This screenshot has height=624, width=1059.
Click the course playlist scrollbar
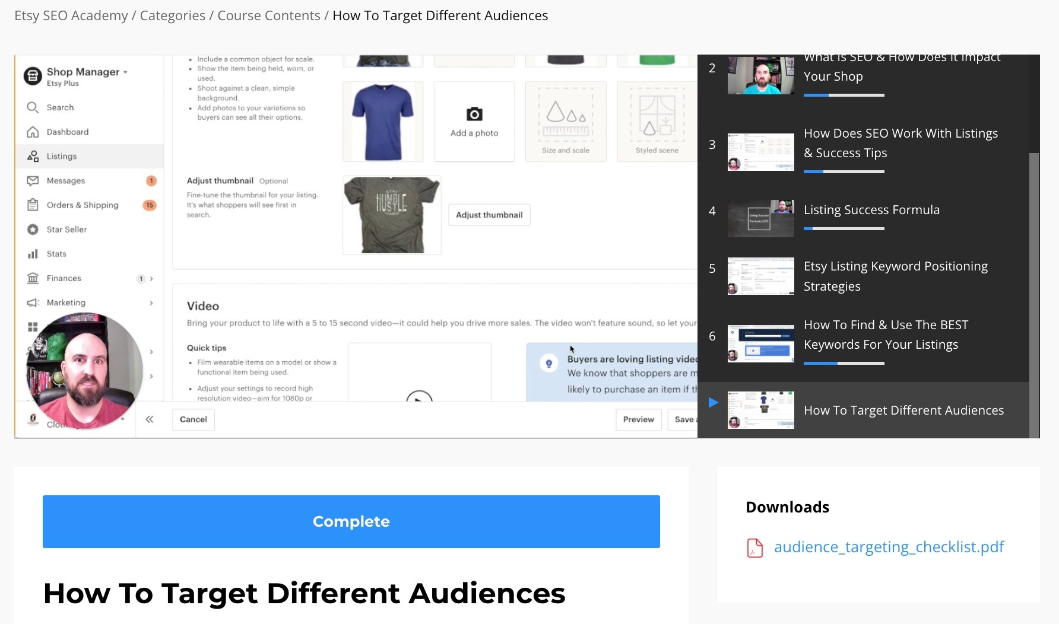click(x=1034, y=295)
